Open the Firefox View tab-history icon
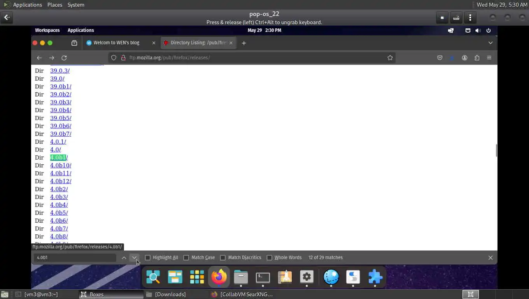 click(x=74, y=43)
